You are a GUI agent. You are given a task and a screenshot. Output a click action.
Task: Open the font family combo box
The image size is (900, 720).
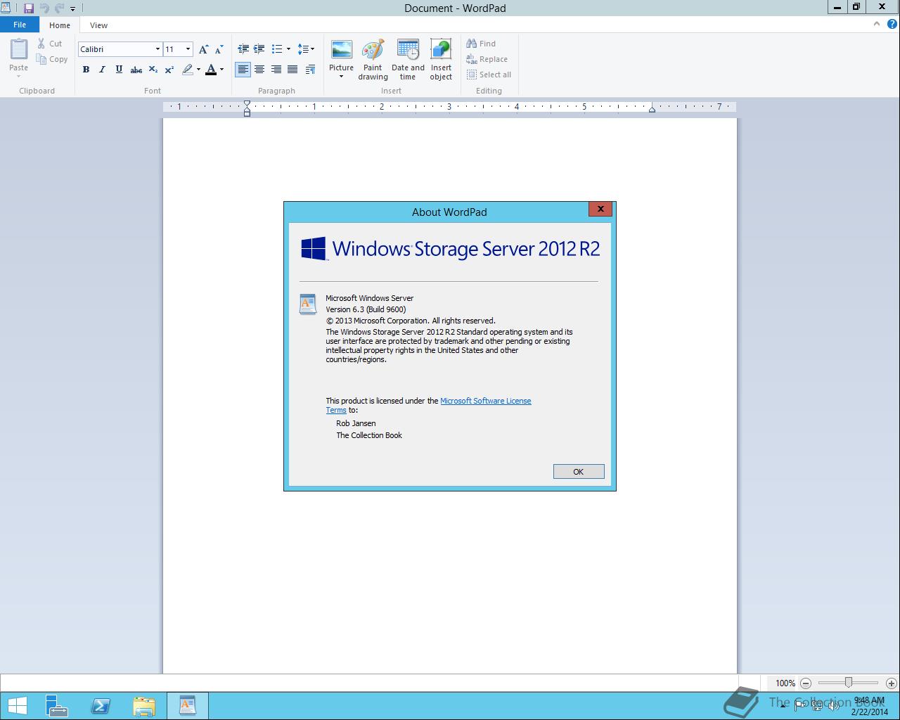click(x=120, y=49)
